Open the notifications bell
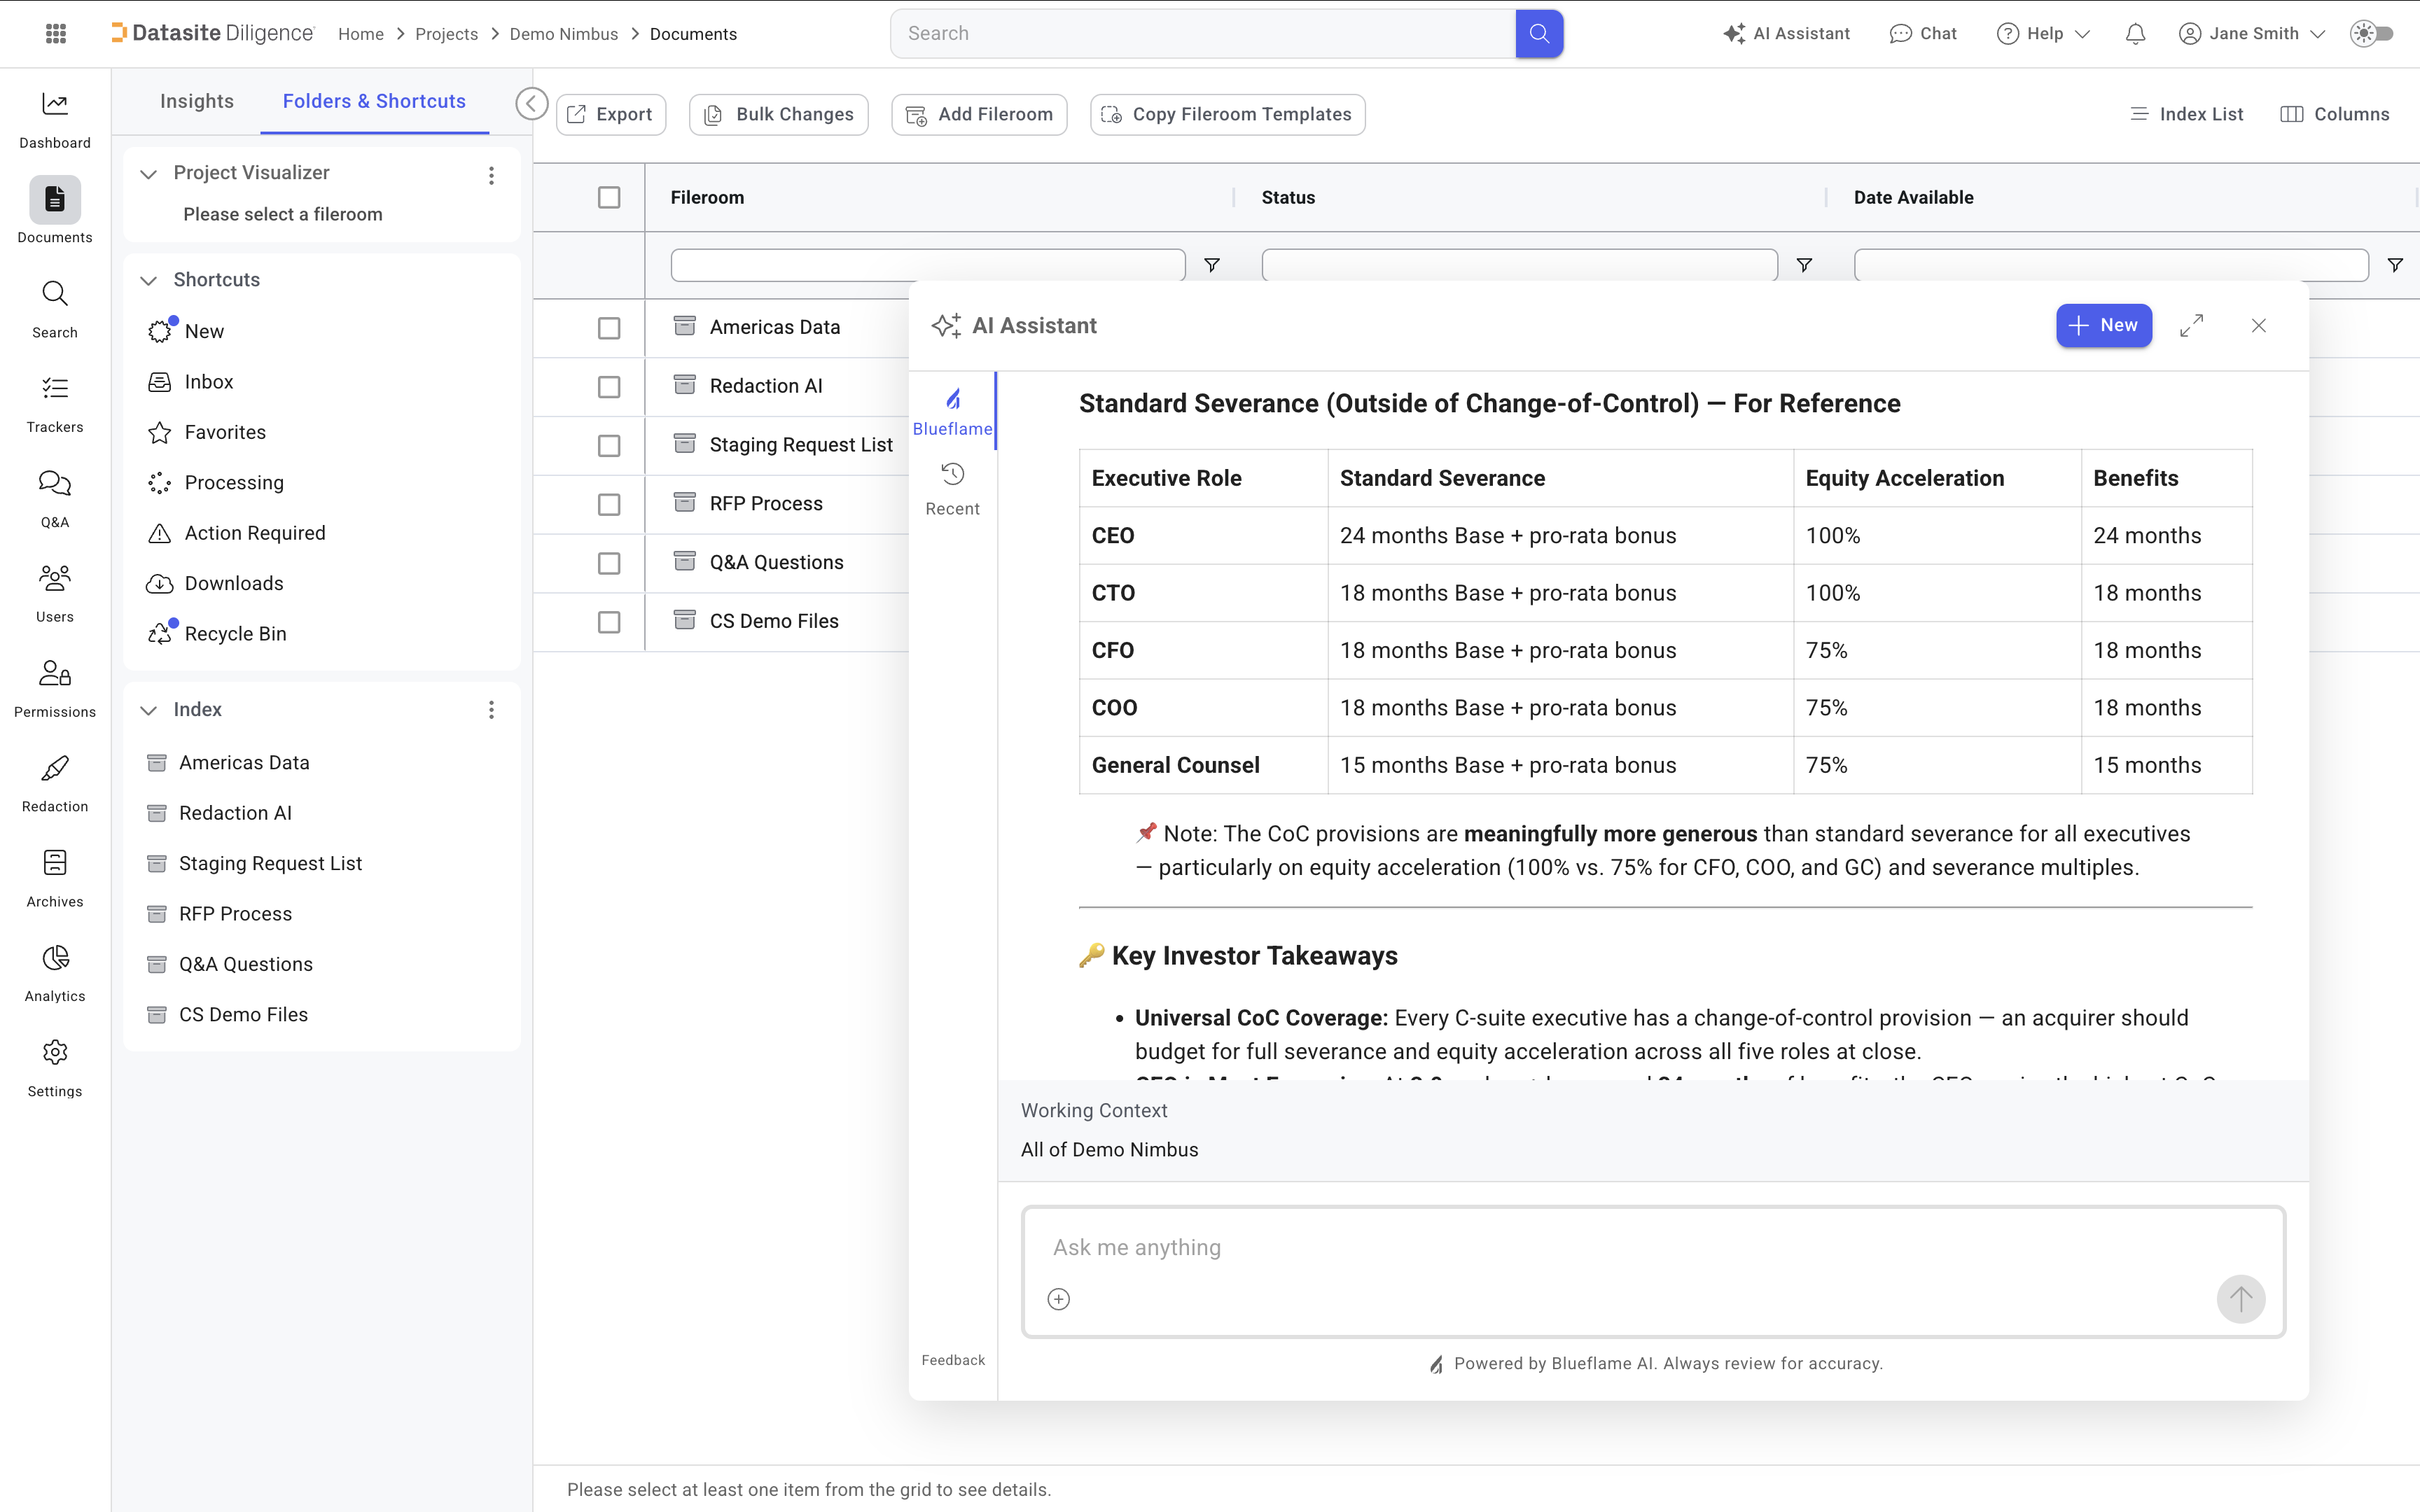Image resolution: width=2420 pixels, height=1512 pixels. (x=2135, y=33)
